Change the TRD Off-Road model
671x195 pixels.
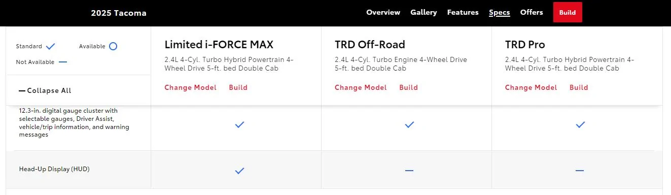[361, 87]
